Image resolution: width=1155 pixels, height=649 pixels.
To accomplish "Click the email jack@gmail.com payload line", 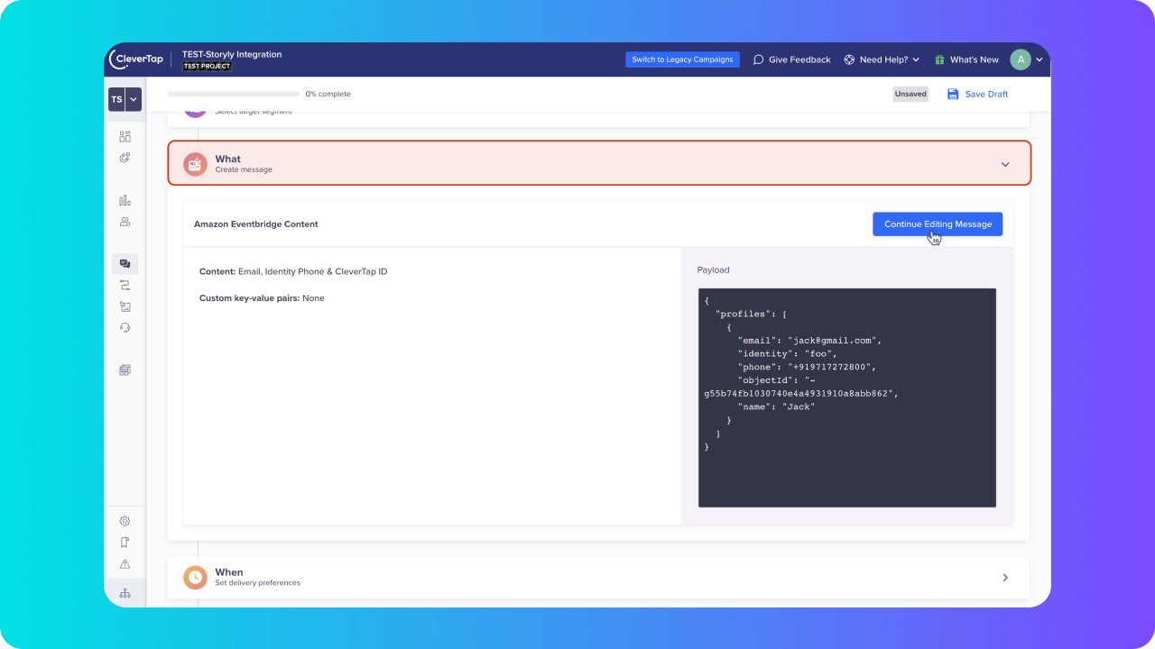I will pos(809,340).
